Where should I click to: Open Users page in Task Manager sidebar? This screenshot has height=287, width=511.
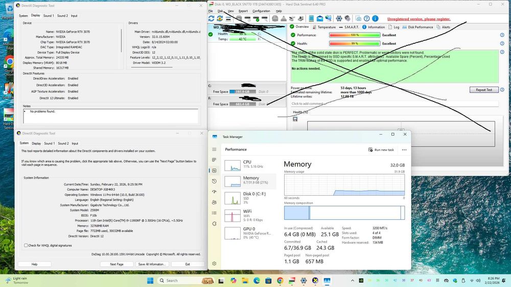(x=214, y=202)
